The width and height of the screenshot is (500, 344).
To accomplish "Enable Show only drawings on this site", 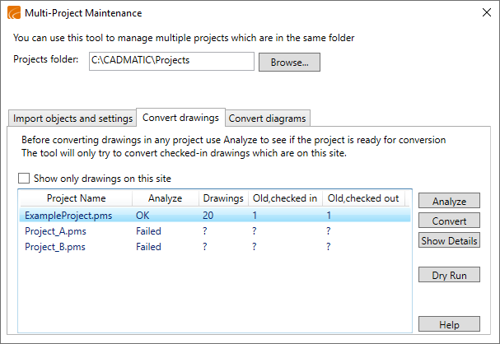I will [24, 179].
